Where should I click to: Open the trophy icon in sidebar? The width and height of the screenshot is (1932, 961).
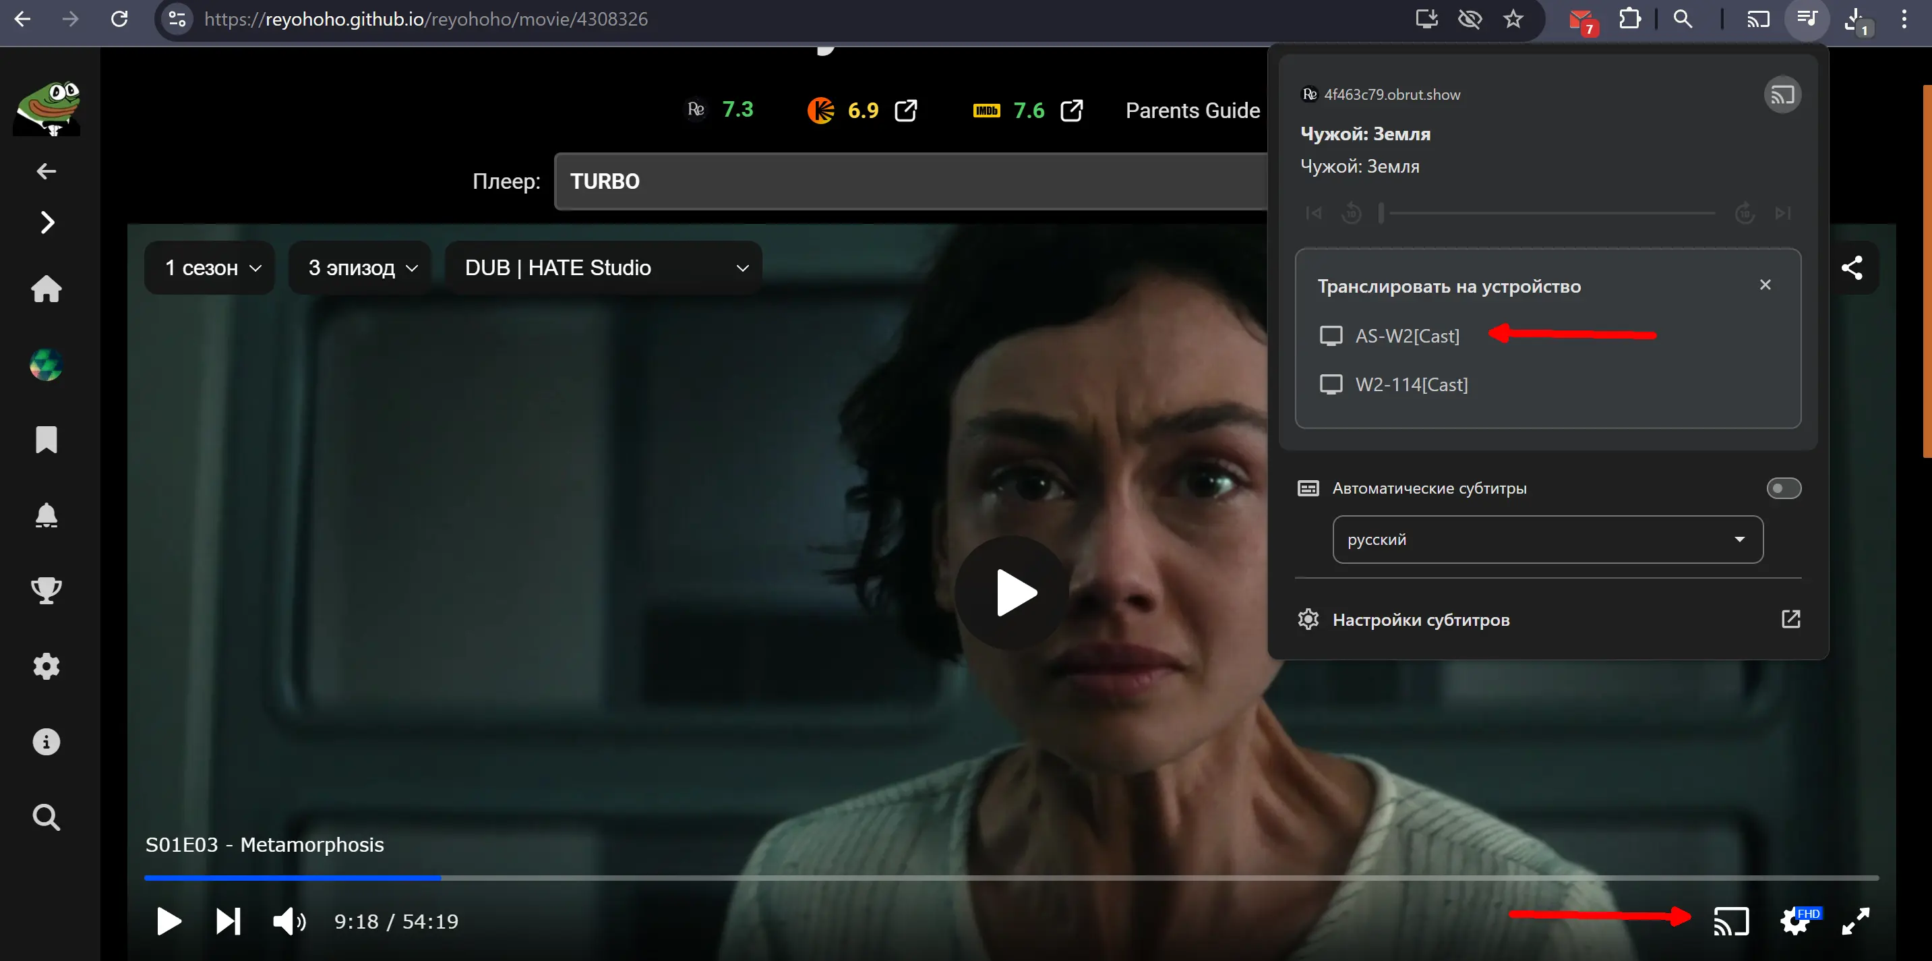point(47,590)
